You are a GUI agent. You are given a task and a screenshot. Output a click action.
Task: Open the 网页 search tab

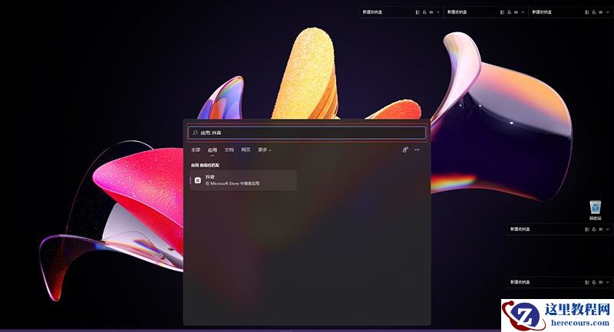tap(246, 150)
